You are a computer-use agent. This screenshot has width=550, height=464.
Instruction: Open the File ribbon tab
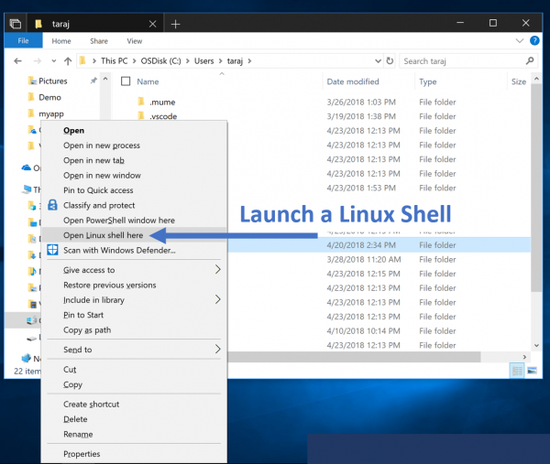coord(23,41)
